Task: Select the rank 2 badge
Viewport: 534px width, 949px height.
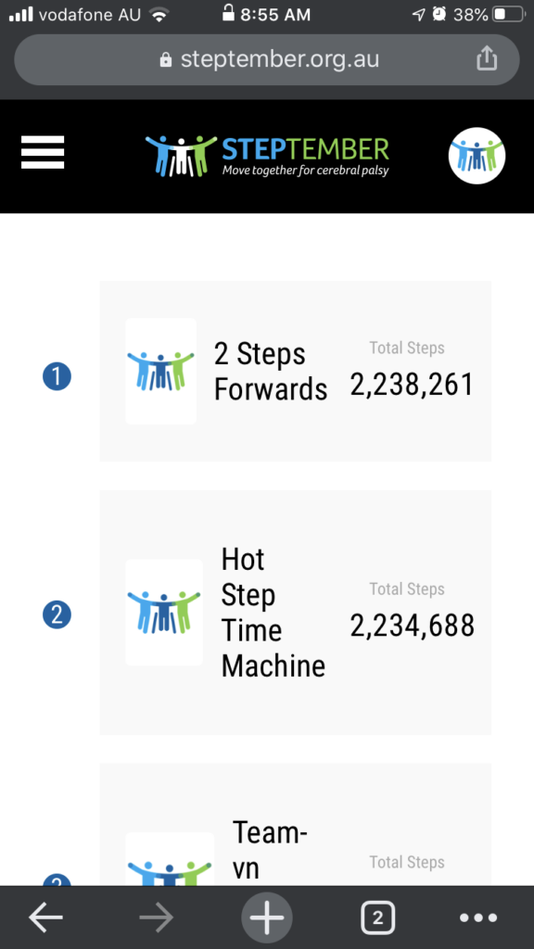Action: click(57, 615)
